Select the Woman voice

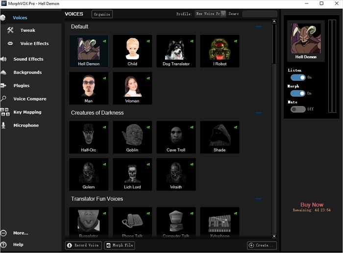(132, 88)
